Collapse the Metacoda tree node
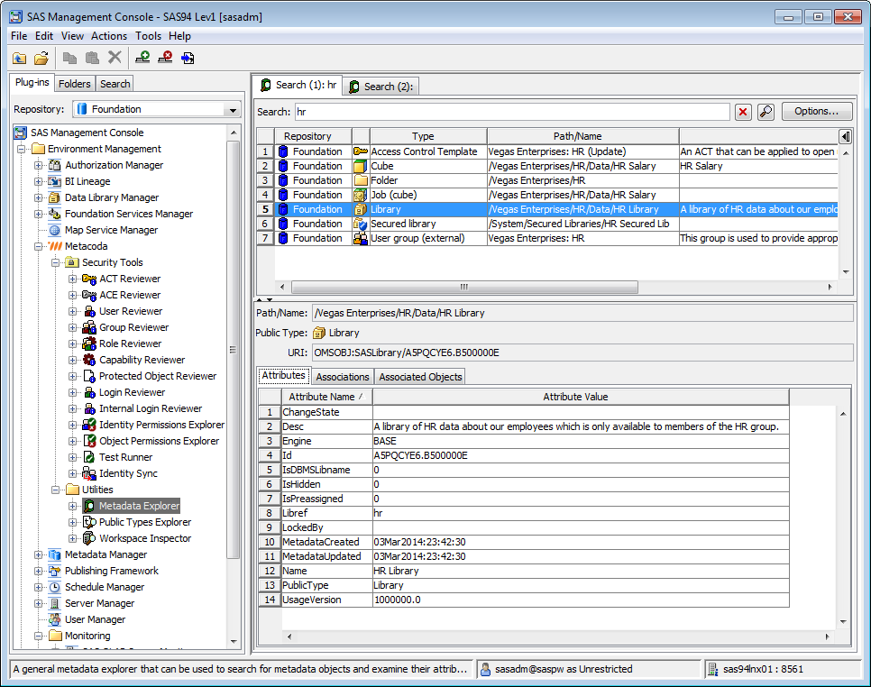871x687 pixels. 39,246
